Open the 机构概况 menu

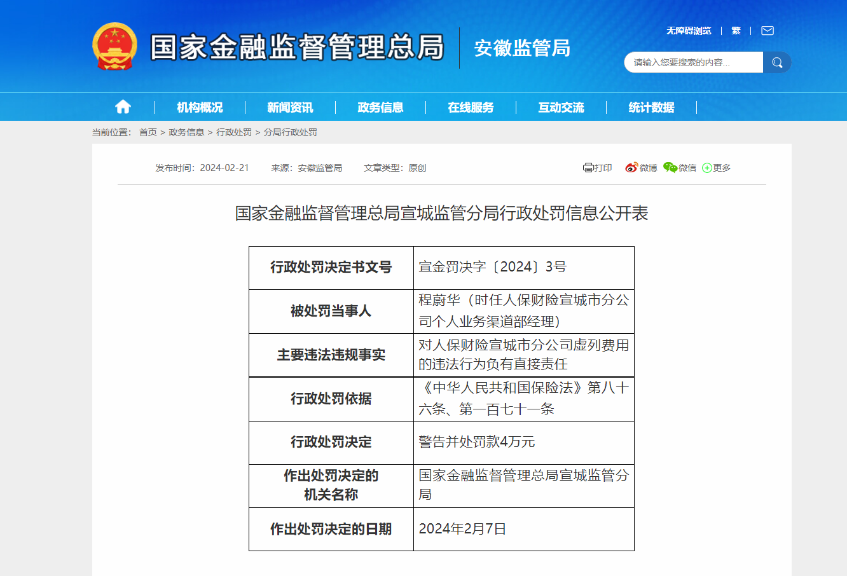tap(200, 107)
